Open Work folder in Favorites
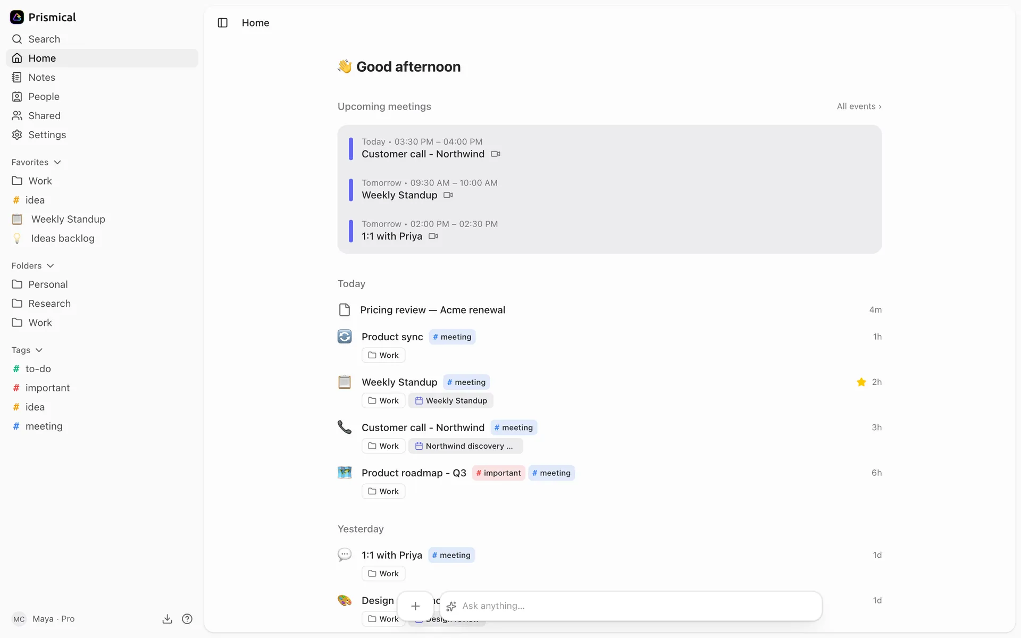 point(102,181)
